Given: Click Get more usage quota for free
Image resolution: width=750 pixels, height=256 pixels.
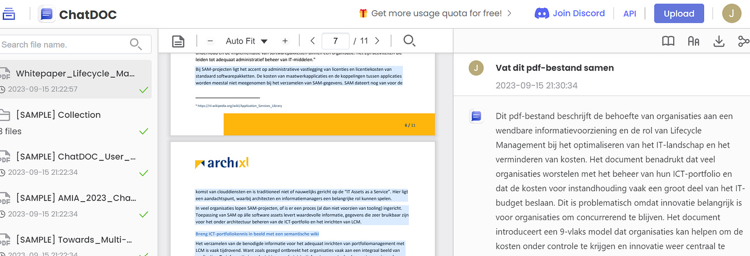Looking at the screenshot, I should (436, 13).
